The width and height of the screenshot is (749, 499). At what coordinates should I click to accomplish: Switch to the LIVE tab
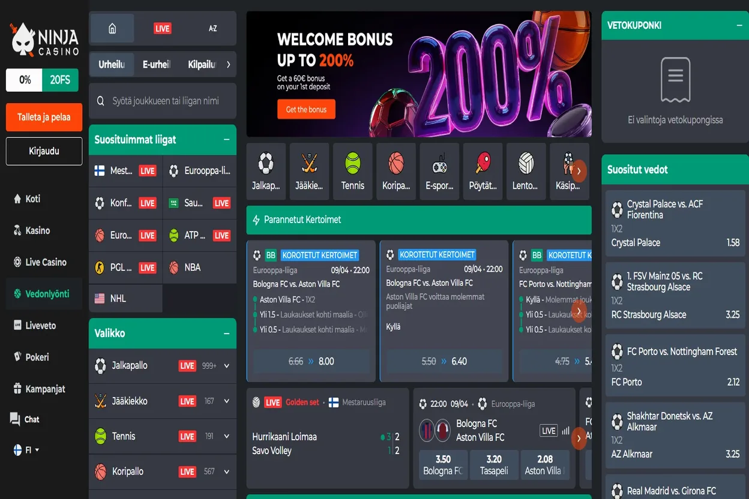pyautogui.click(x=162, y=29)
